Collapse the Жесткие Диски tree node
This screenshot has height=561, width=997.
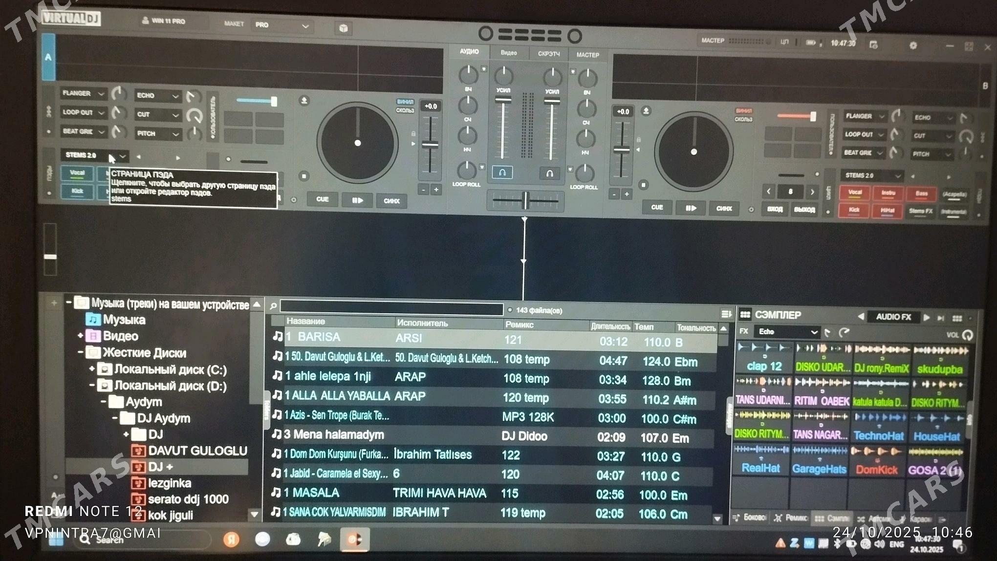pyautogui.click(x=80, y=352)
